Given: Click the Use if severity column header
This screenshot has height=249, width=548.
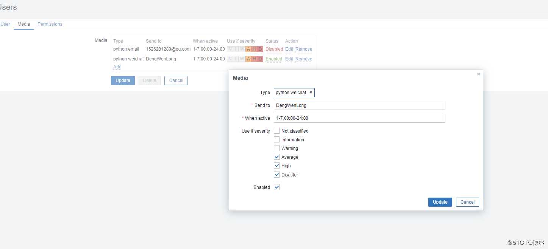Looking at the screenshot, I should [x=241, y=41].
